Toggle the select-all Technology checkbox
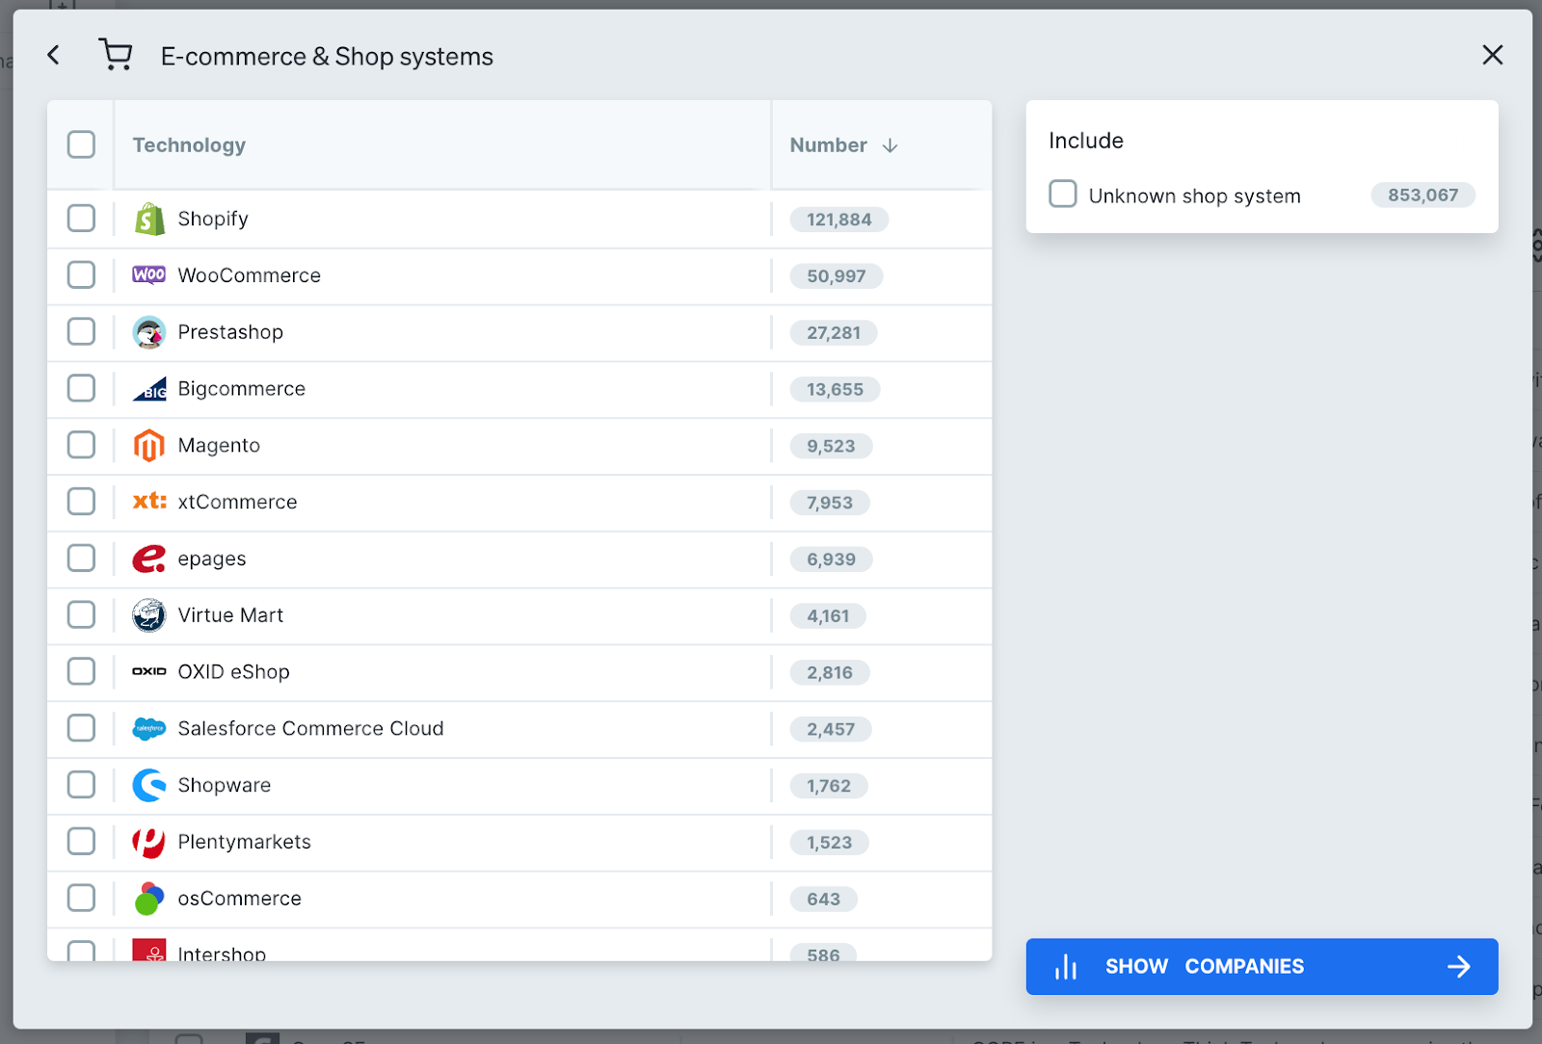Viewport: 1542px width, 1044px height. (x=81, y=144)
